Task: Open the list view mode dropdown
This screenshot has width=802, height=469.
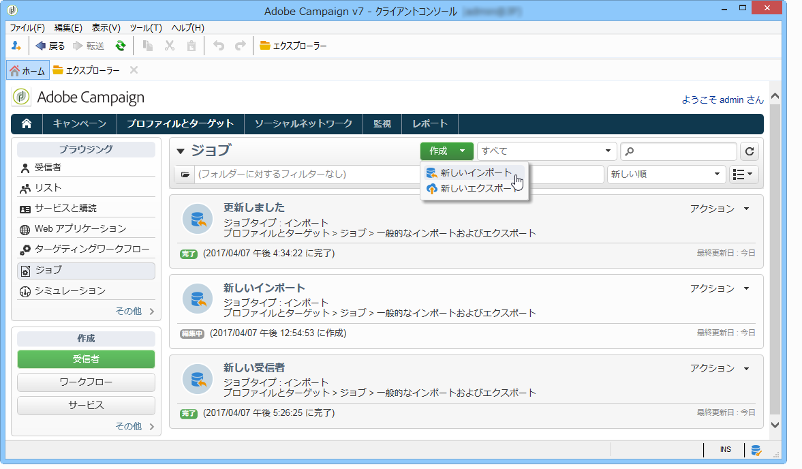Action: click(x=743, y=175)
